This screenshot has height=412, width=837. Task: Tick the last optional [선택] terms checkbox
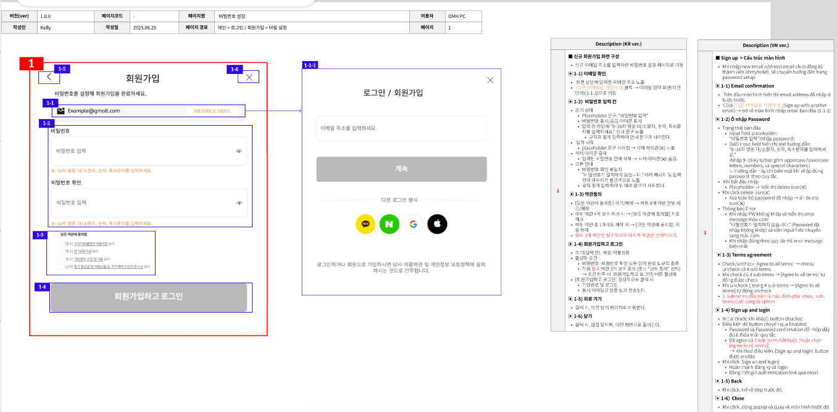pos(60,266)
